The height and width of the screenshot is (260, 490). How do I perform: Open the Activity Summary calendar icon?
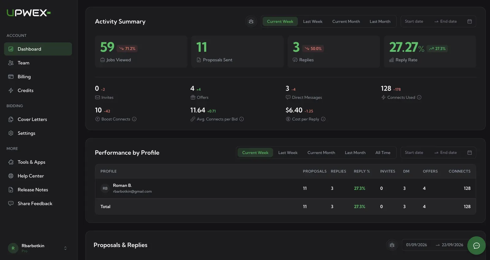click(469, 21)
